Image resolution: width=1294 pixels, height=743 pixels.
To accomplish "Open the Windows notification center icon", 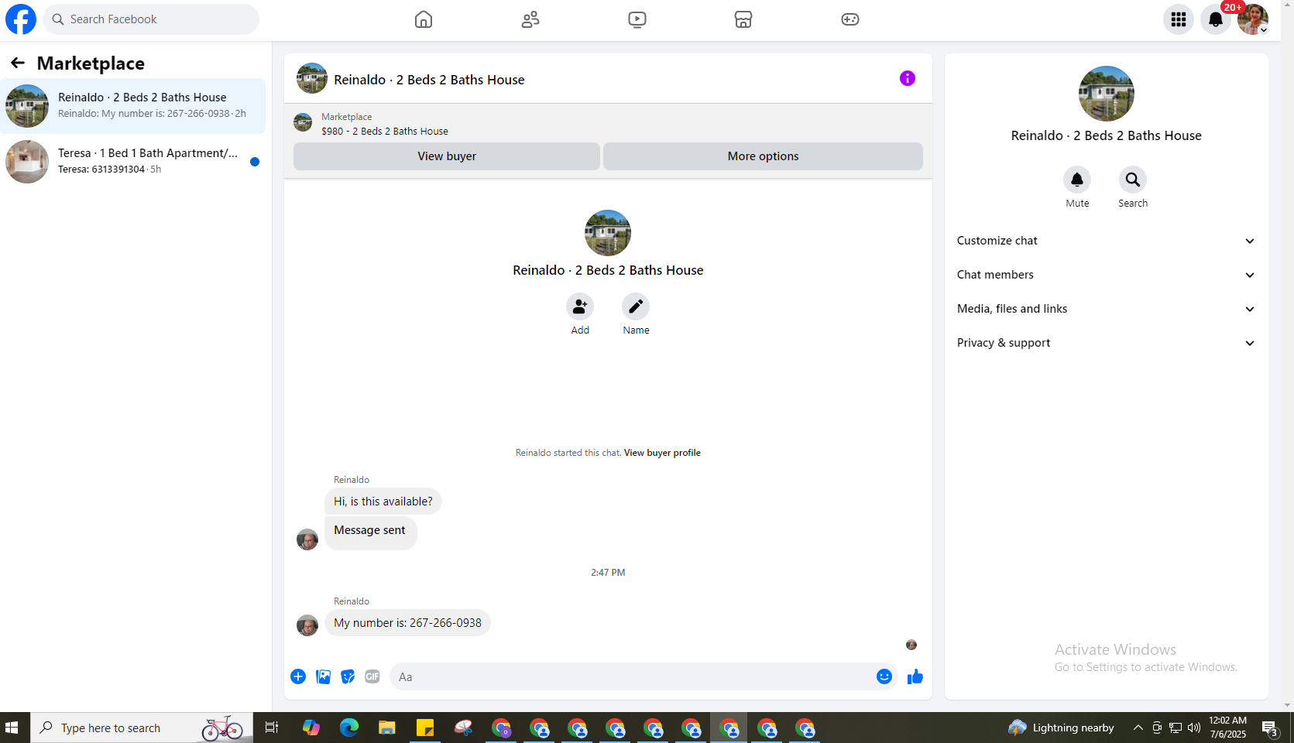I will pos(1269,728).
